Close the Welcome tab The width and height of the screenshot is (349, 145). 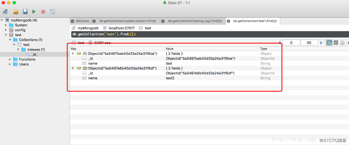(x=72, y=21)
